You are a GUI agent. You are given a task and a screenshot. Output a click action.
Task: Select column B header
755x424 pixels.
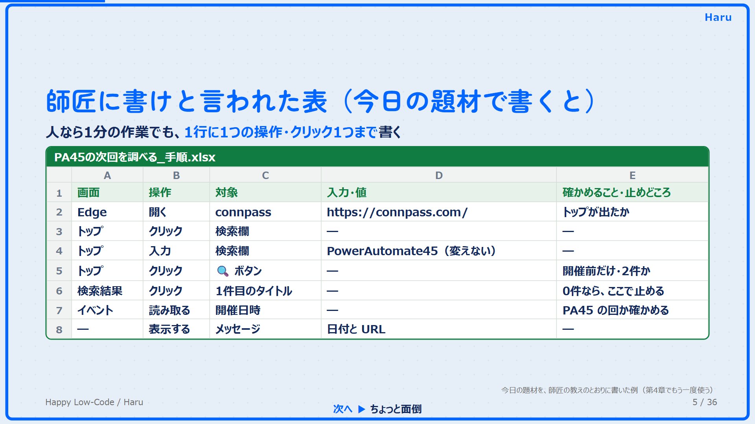coord(176,175)
